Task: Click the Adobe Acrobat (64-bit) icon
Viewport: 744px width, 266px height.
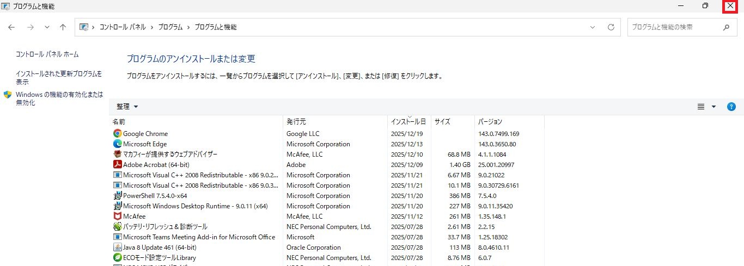Action: pos(117,165)
